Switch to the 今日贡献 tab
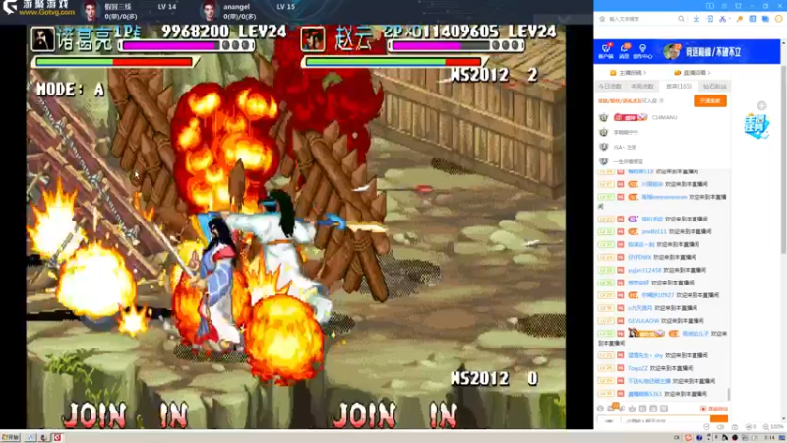This screenshot has width=787, height=443. click(609, 87)
